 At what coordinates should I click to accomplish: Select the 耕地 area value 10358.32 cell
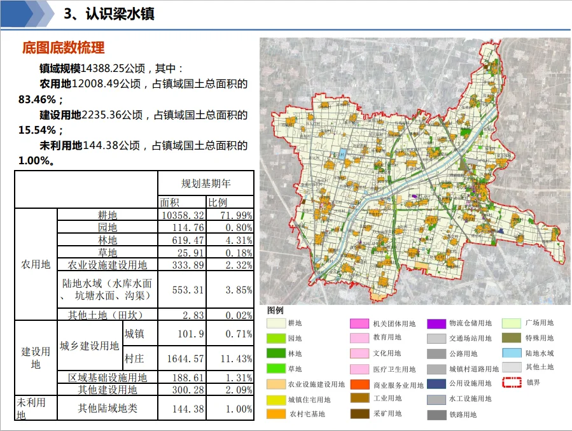[182, 215]
